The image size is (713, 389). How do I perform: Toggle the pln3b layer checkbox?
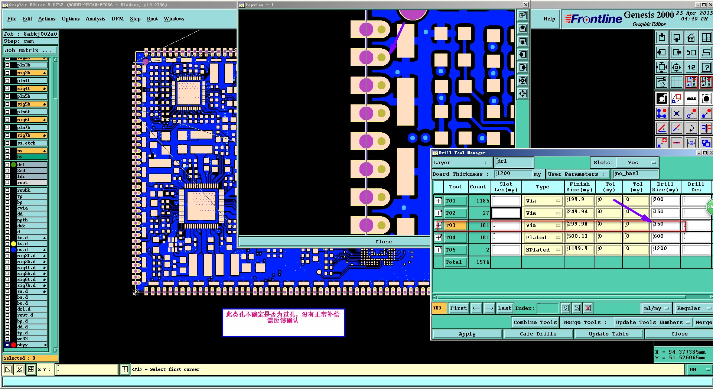click(x=7, y=65)
